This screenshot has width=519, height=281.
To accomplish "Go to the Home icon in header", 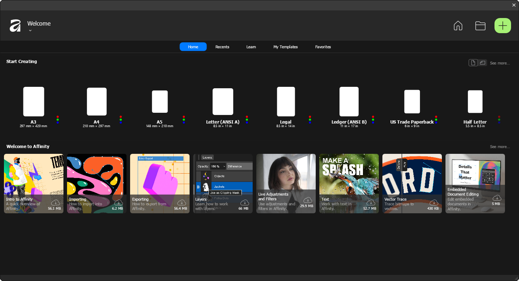I will [458, 26].
